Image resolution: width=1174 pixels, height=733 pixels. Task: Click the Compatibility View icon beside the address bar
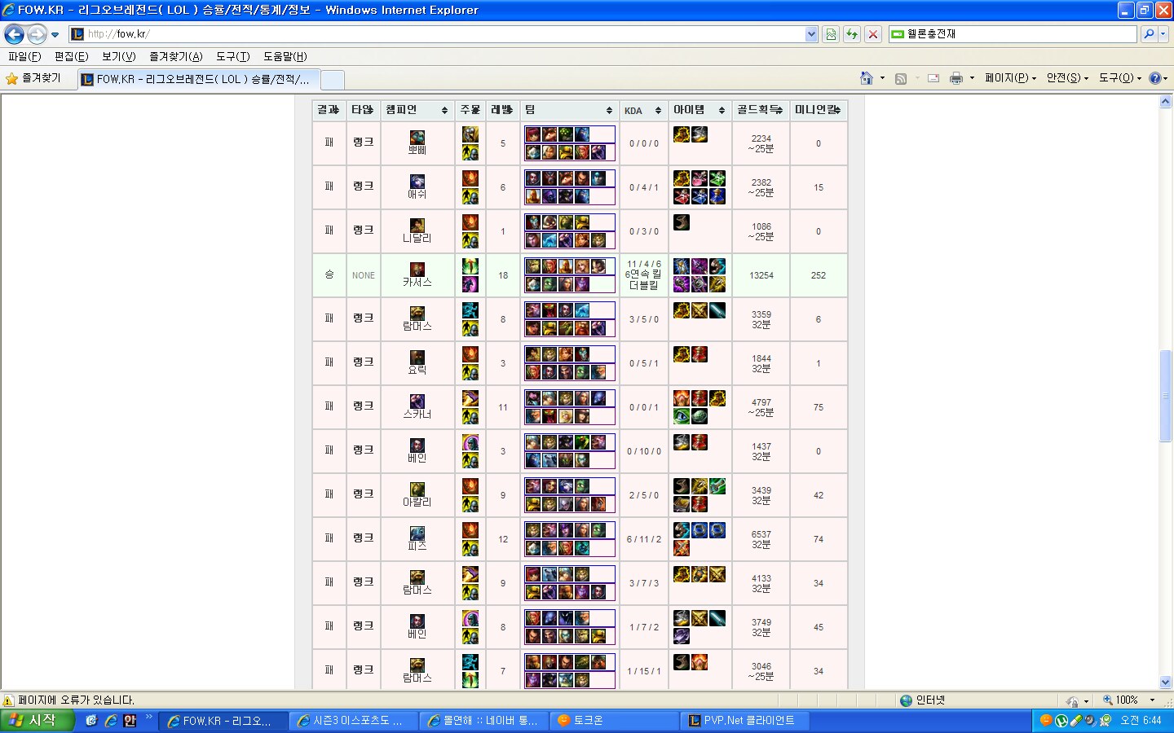[x=831, y=34]
